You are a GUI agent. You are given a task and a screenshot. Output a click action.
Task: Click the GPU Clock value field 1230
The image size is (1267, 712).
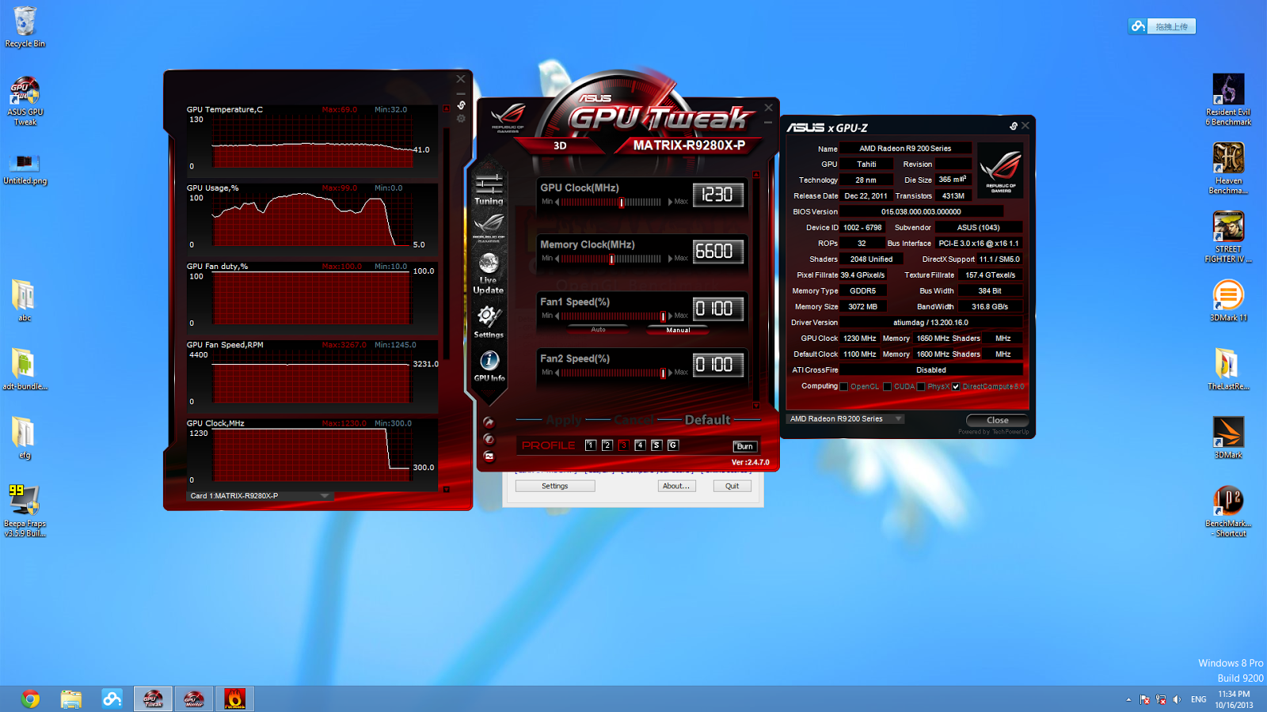[717, 195]
